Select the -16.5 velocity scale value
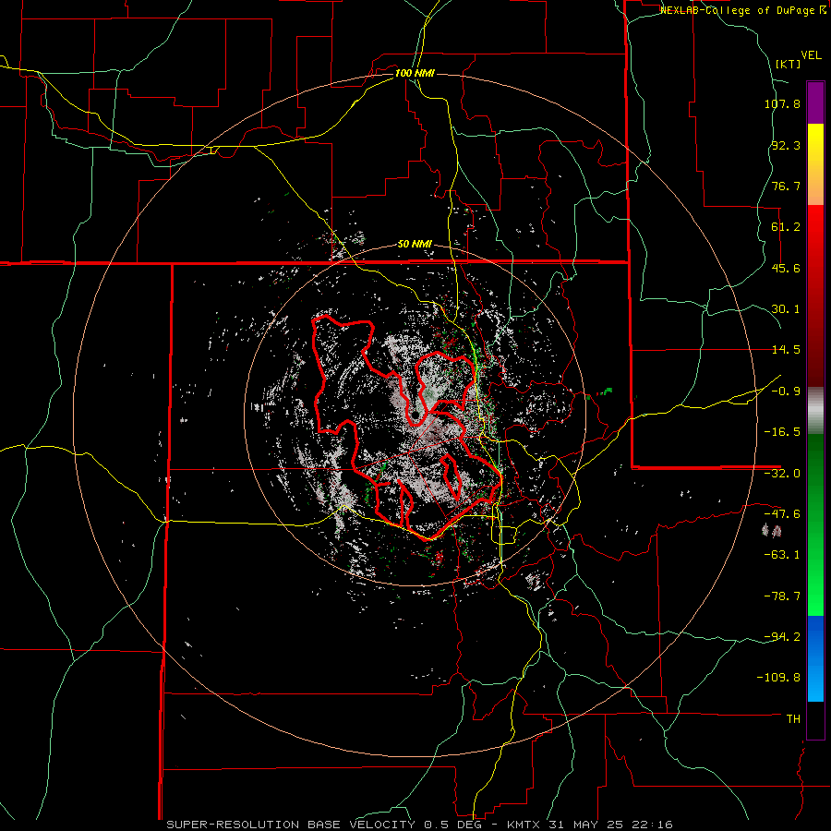 click(782, 432)
